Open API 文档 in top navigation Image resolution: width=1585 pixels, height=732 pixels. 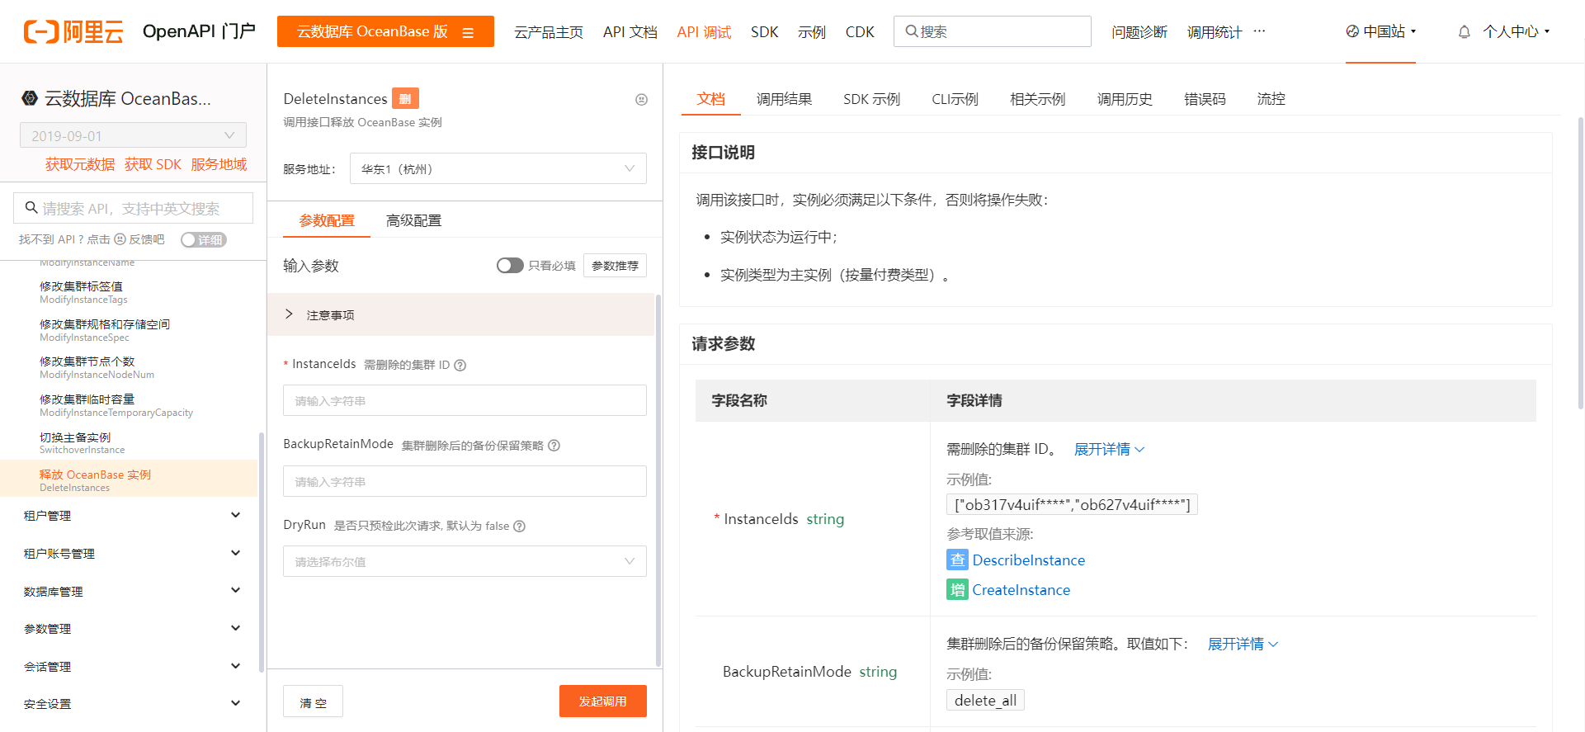[630, 32]
